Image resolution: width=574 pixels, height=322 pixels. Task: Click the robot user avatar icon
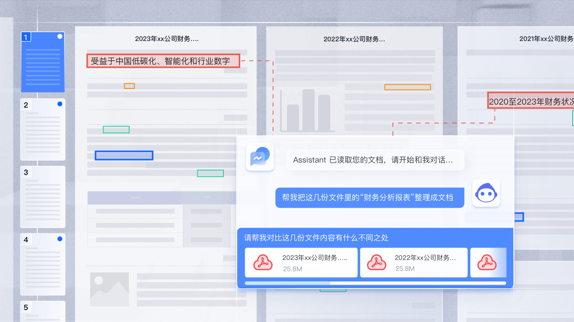point(486,193)
